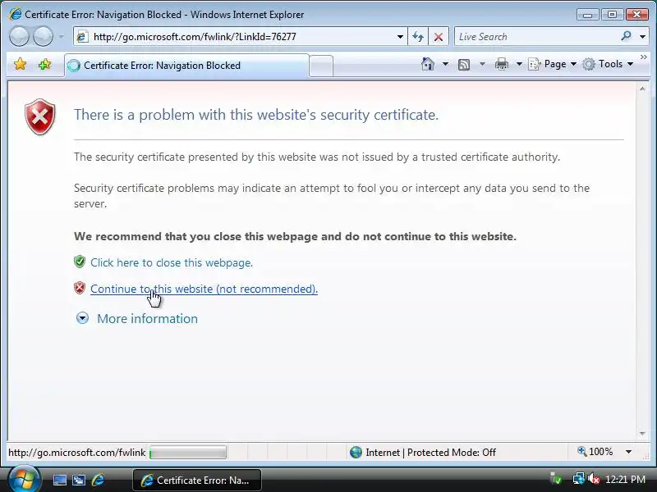
Task: Click the page icon in address bar
Action: pos(82,37)
